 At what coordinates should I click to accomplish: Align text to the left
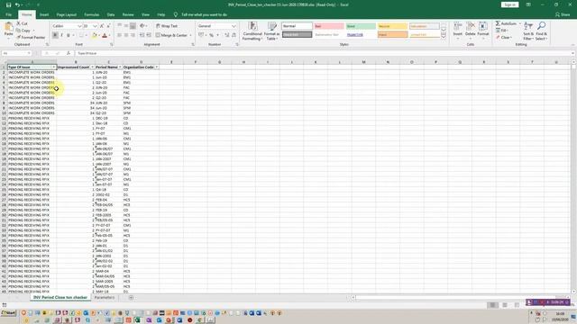pyautogui.click(x=119, y=35)
